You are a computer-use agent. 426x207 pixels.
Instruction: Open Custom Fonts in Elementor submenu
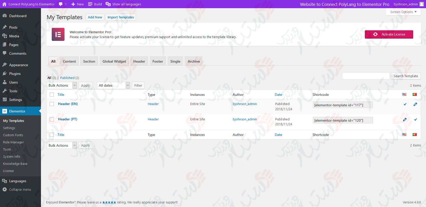tap(13, 135)
